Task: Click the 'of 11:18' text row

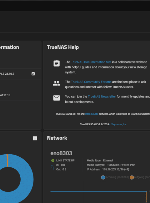Action: tap(5, 95)
